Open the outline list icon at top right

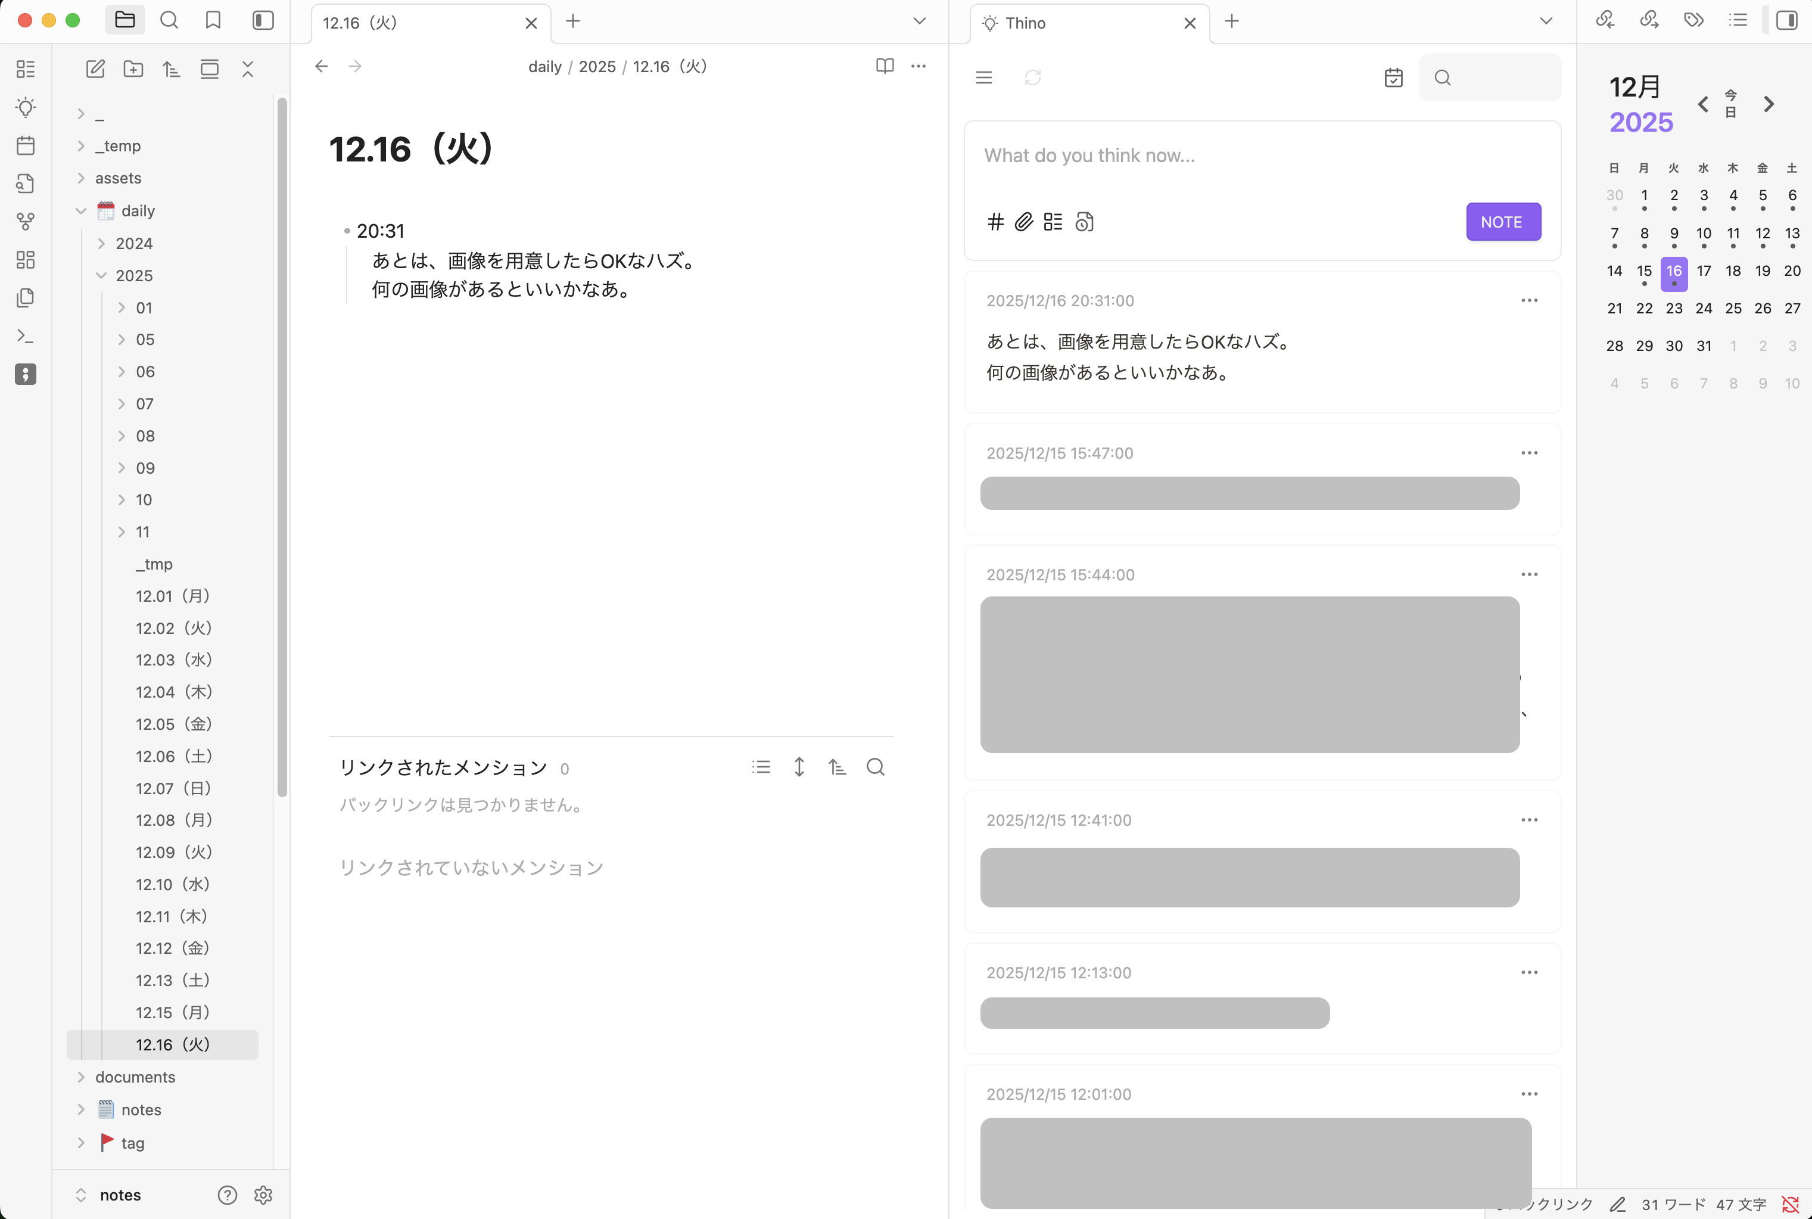click(1738, 20)
